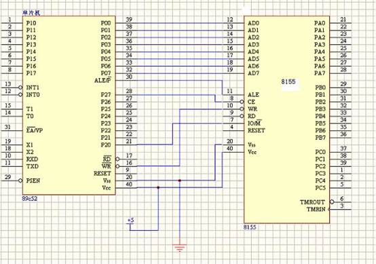Click the P00 pin label
This screenshot has height=264, width=376.
pos(106,23)
